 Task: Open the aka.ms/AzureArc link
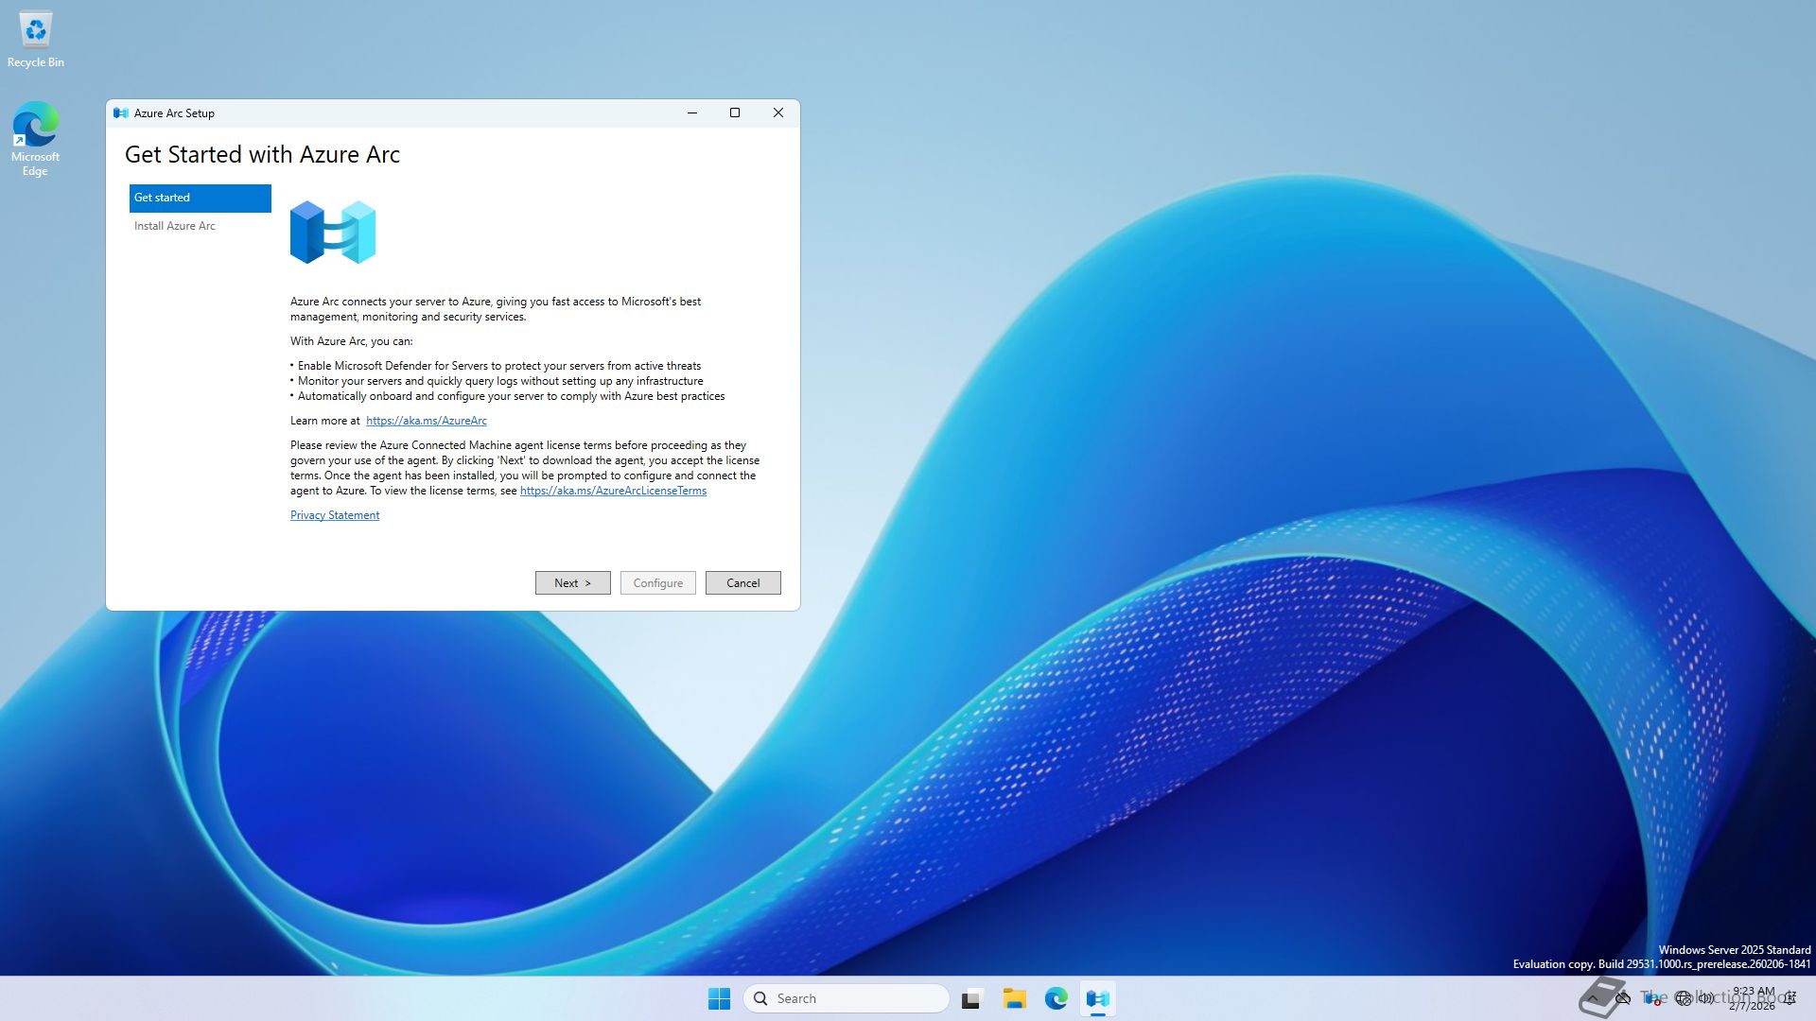427,421
